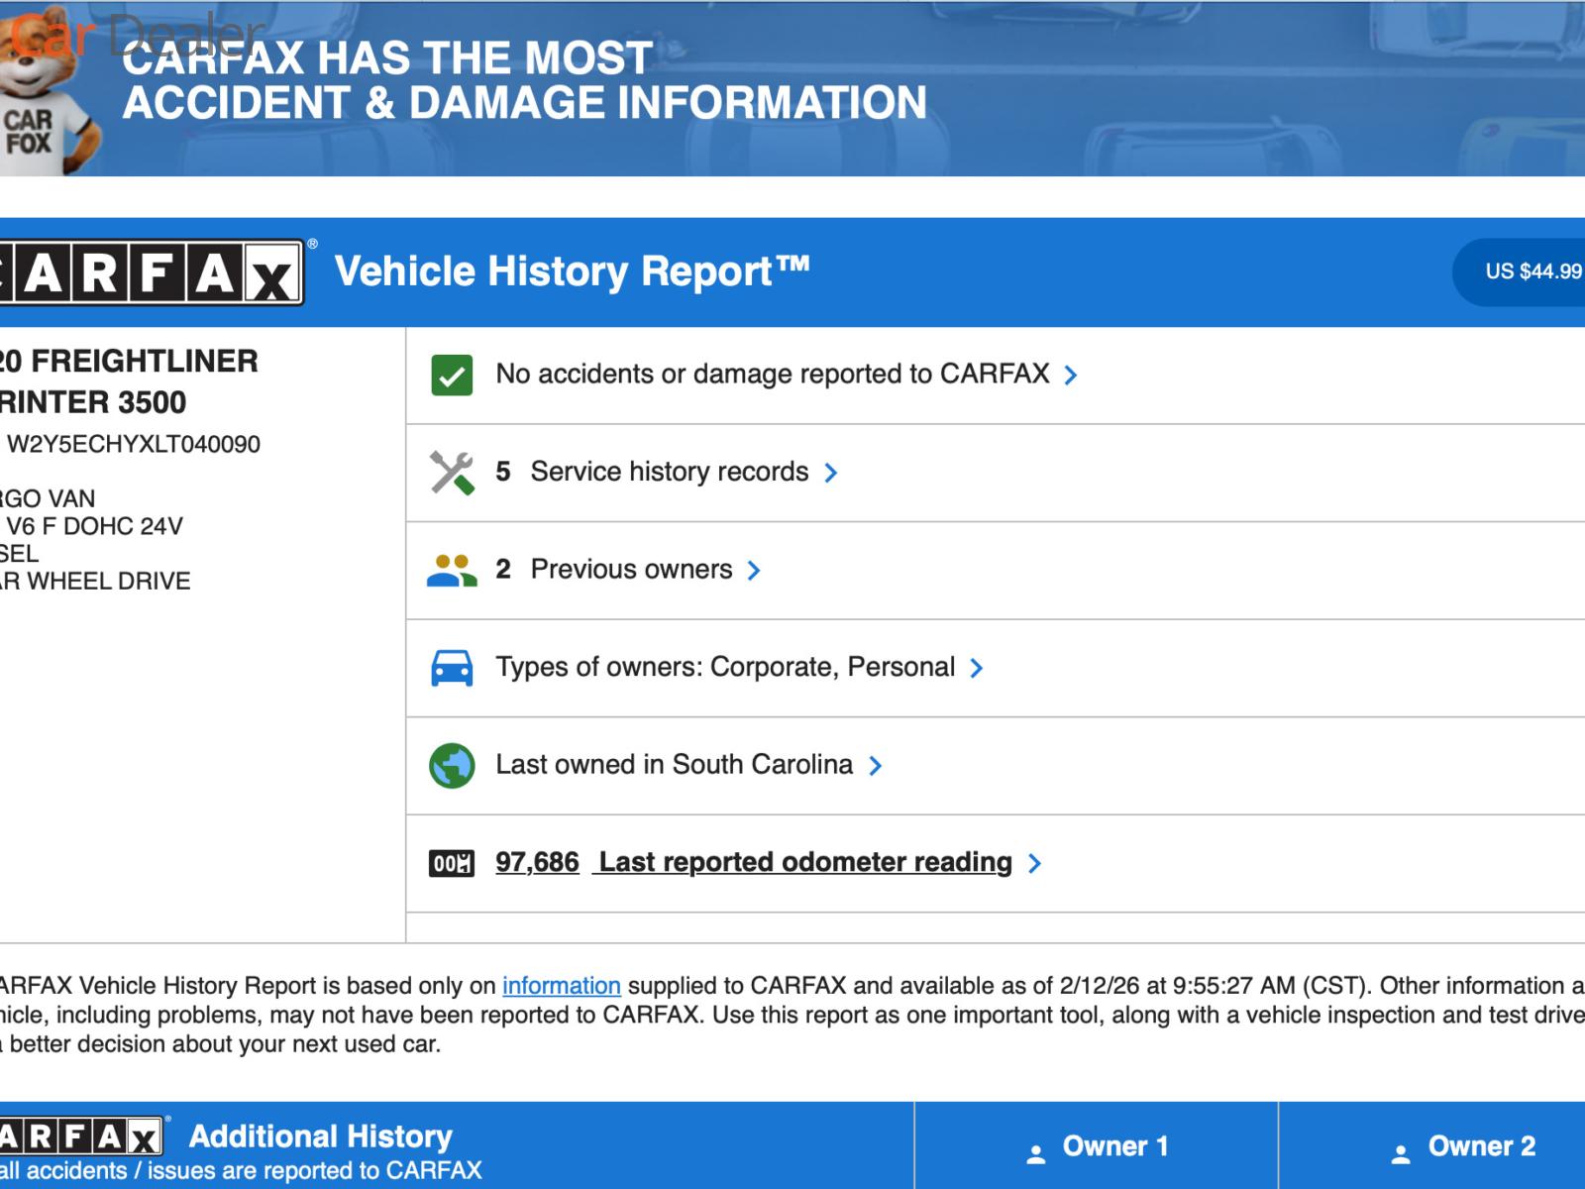Click the odometer reading icon

point(452,863)
